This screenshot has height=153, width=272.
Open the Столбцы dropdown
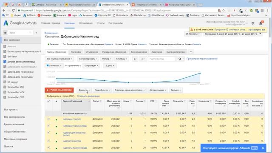(122, 59)
